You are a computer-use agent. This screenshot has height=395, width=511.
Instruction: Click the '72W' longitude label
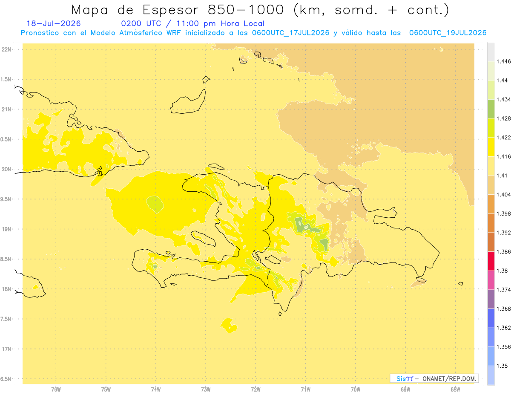coord(255,389)
